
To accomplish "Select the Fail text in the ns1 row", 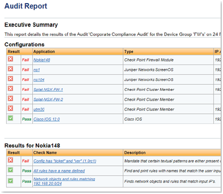I will point(25,70).
